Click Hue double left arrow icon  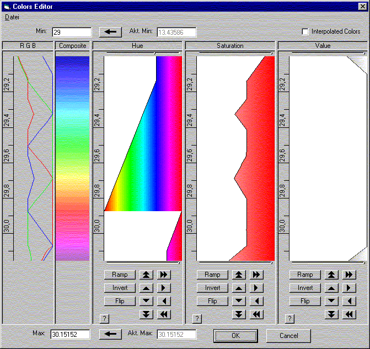pyautogui.click(x=164, y=314)
